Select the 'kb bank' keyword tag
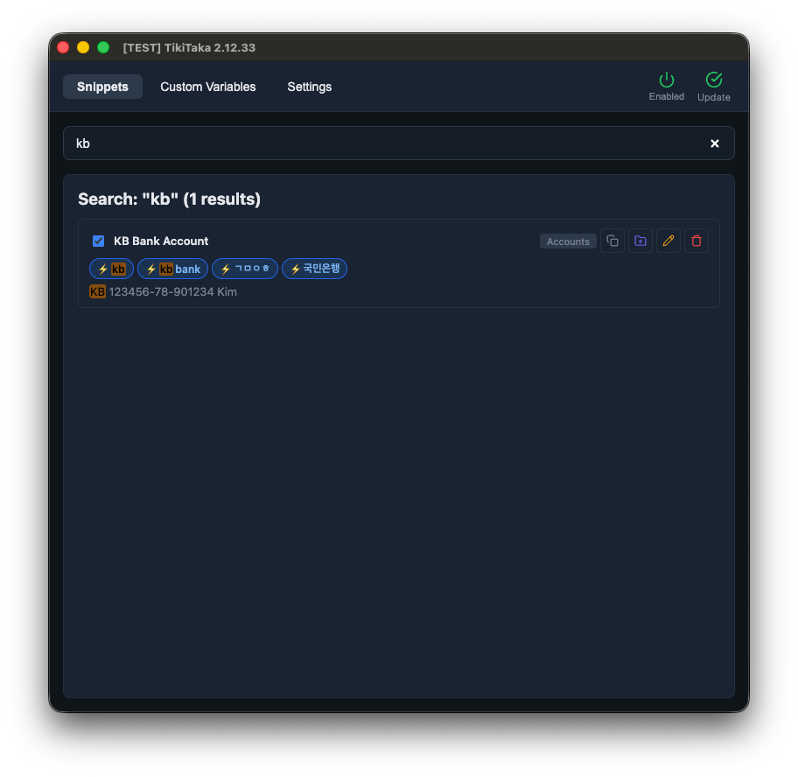This screenshot has width=798, height=777. (172, 269)
